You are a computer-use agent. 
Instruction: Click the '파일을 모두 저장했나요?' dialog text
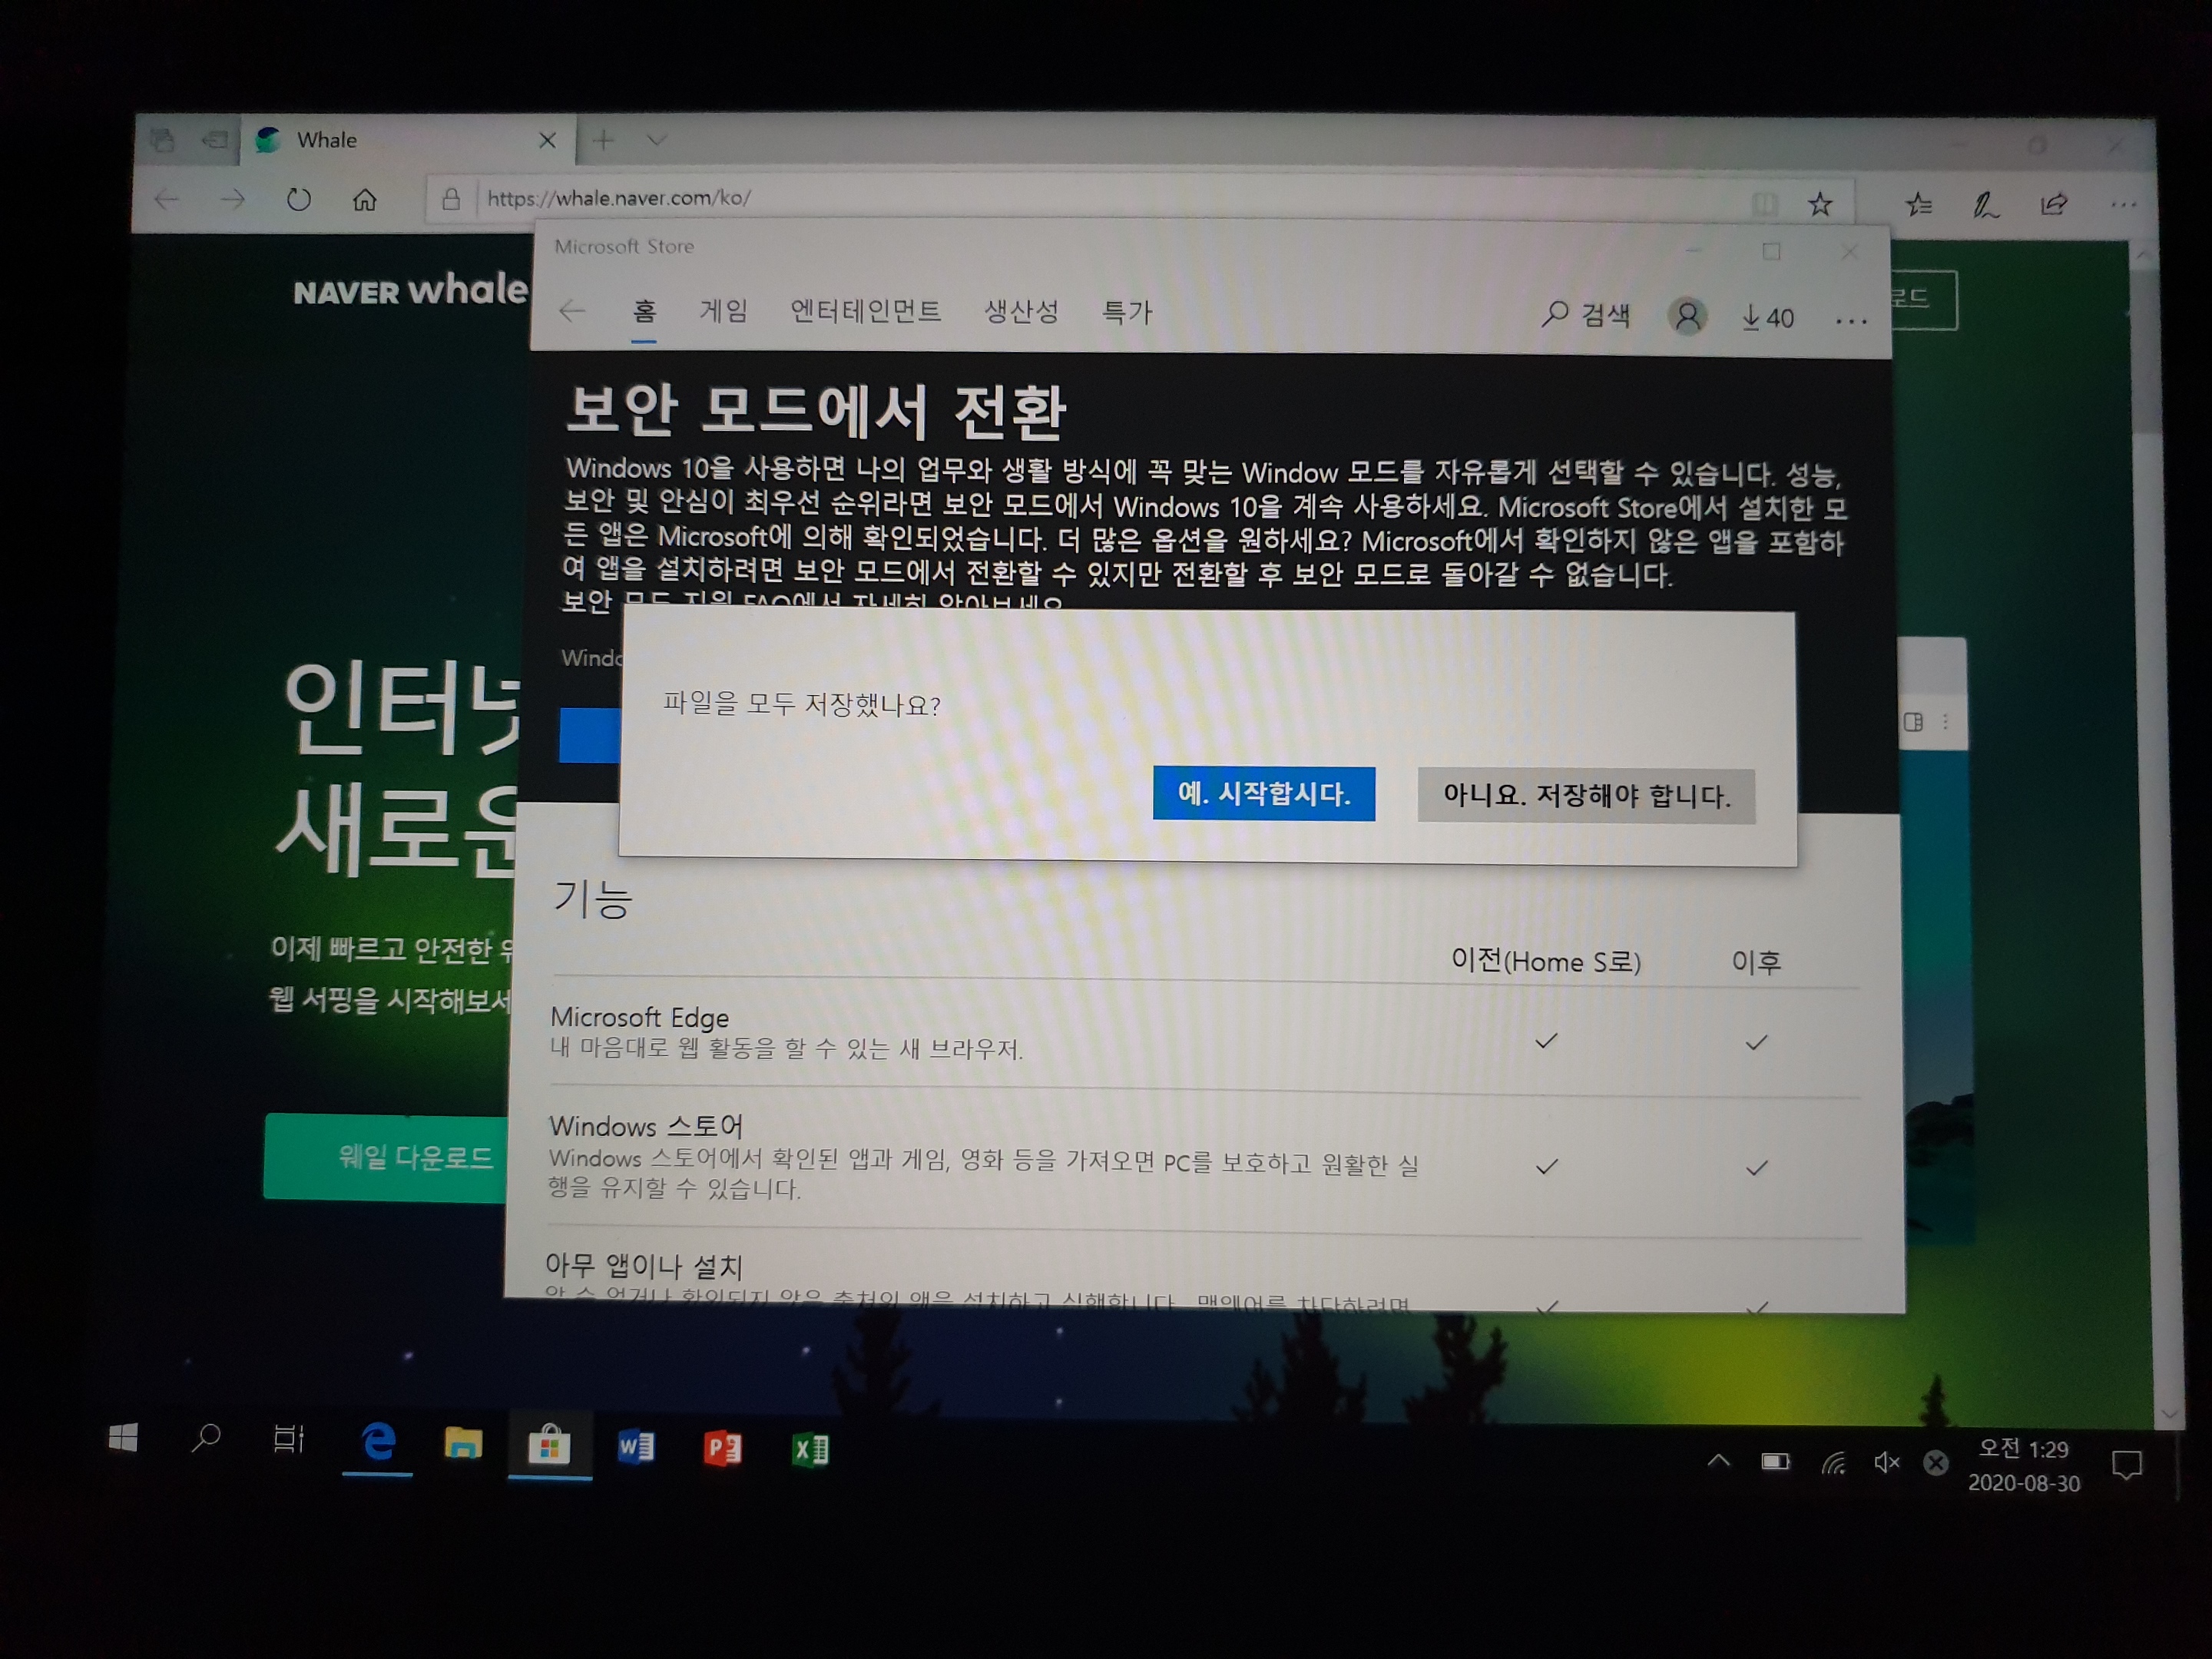801,704
